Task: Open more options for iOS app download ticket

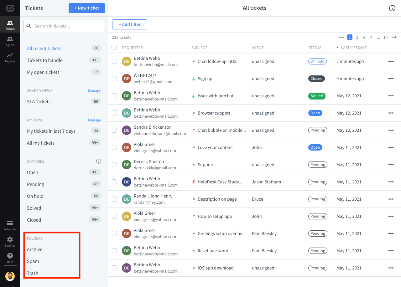Action: point(391,268)
